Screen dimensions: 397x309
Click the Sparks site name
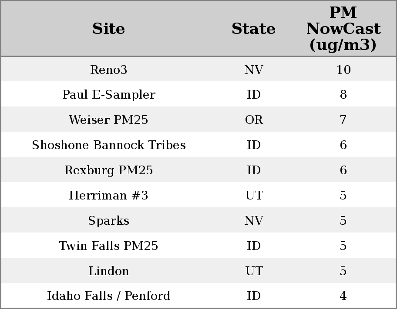click(108, 221)
